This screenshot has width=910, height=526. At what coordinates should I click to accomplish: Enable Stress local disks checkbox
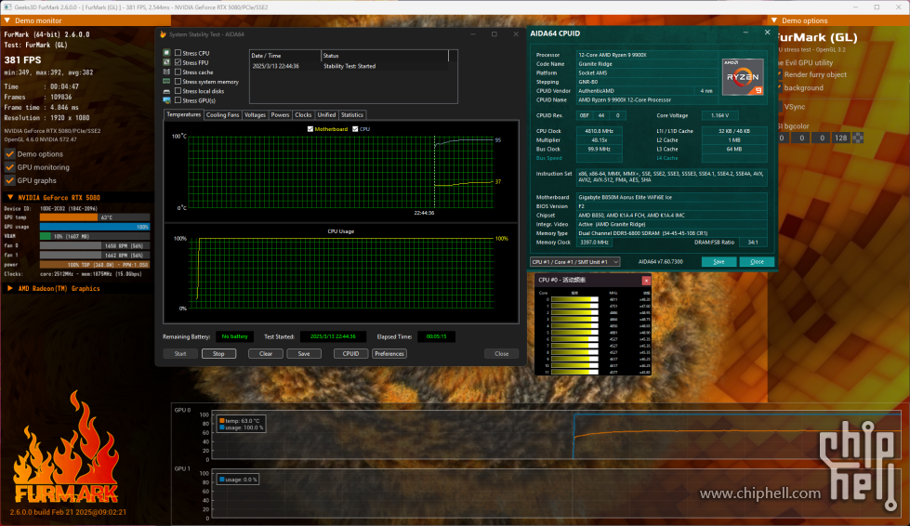tap(178, 91)
